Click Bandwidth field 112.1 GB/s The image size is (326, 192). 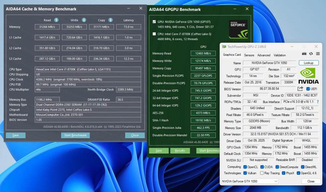click(304, 128)
